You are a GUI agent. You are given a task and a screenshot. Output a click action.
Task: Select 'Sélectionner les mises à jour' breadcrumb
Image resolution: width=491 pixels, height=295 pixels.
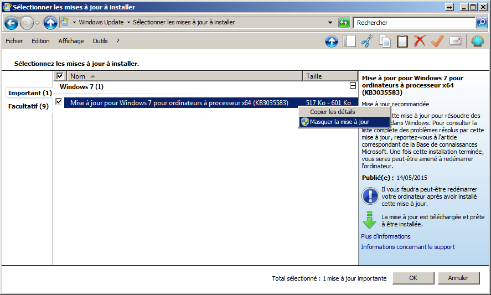click(x=184, y=22)
